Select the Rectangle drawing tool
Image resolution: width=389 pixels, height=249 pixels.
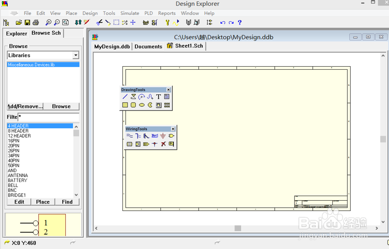point(125,105)
